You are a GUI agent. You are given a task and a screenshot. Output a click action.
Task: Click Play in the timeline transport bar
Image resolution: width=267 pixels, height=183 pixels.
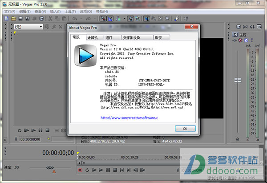point(101,170)
